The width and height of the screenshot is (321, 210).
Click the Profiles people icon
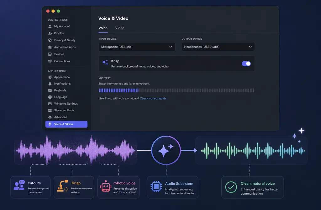point(50,33)
